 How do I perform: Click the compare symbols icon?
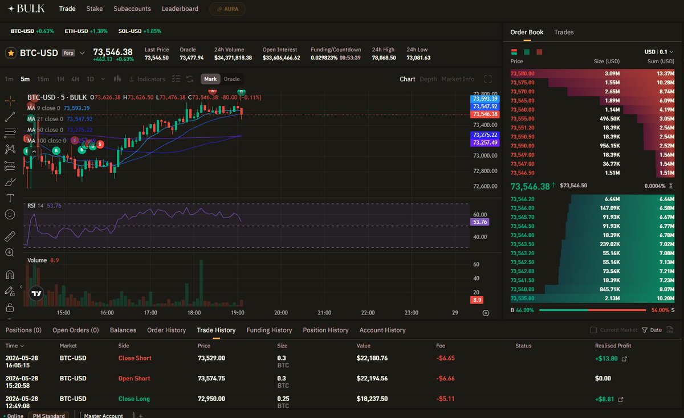tap(191, 79)
